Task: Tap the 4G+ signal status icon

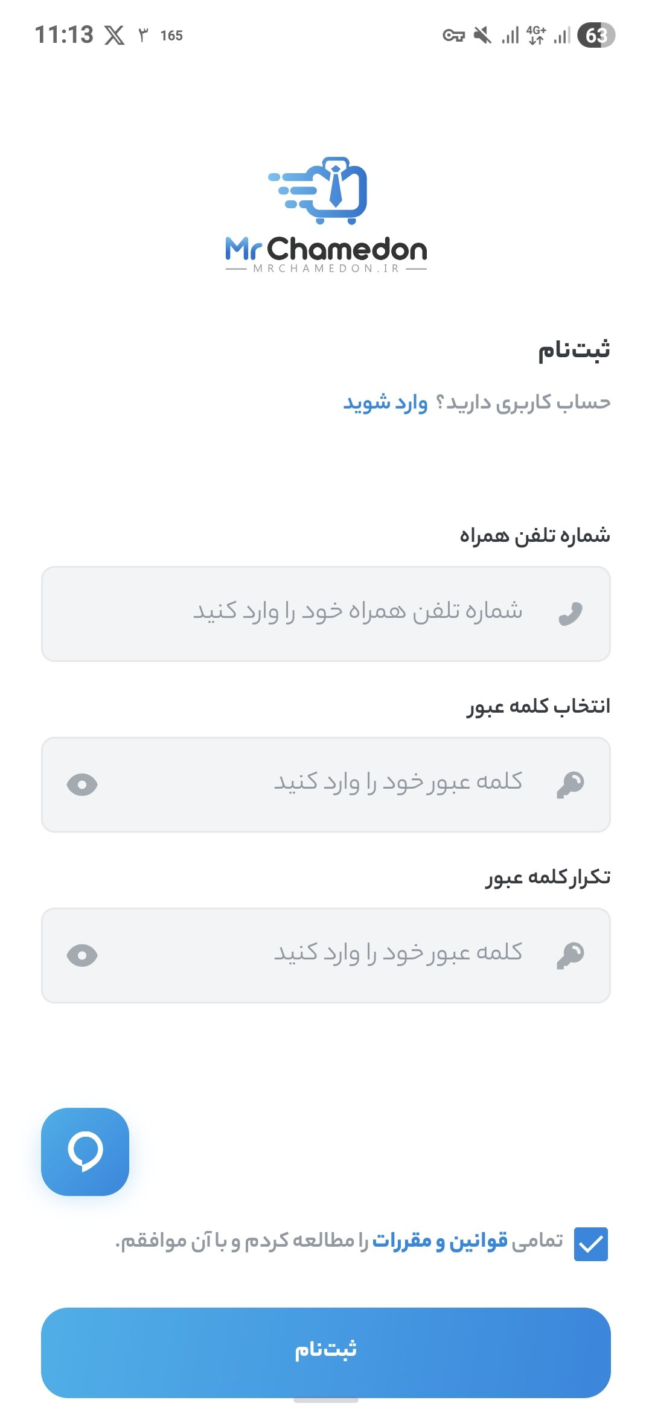Action: point(536,35)
